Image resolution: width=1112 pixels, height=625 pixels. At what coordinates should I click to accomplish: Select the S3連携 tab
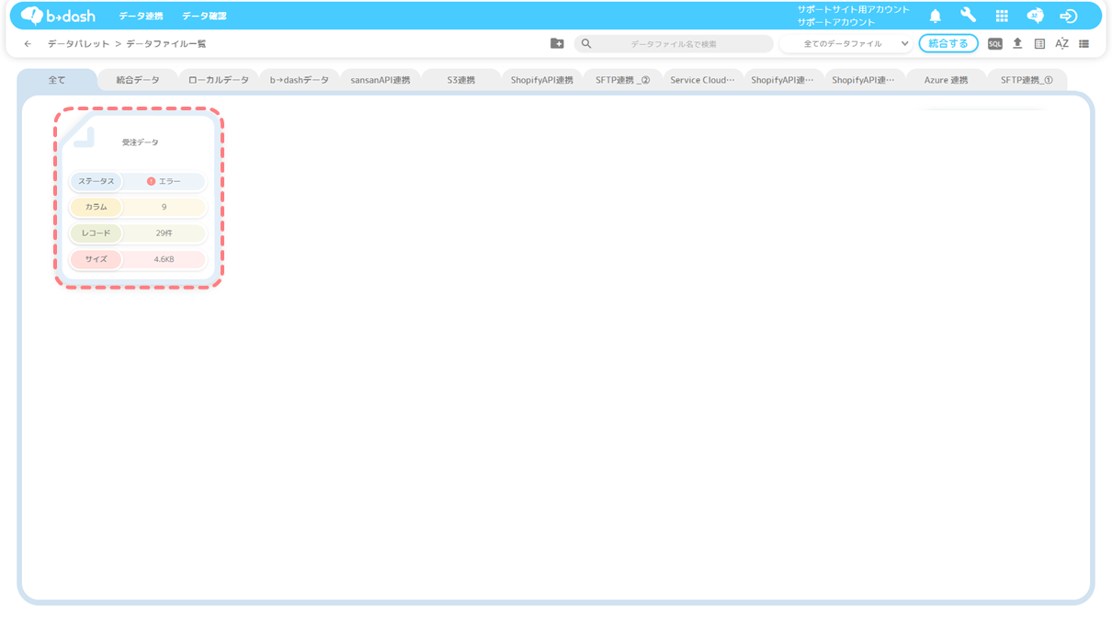pos(461,80)
